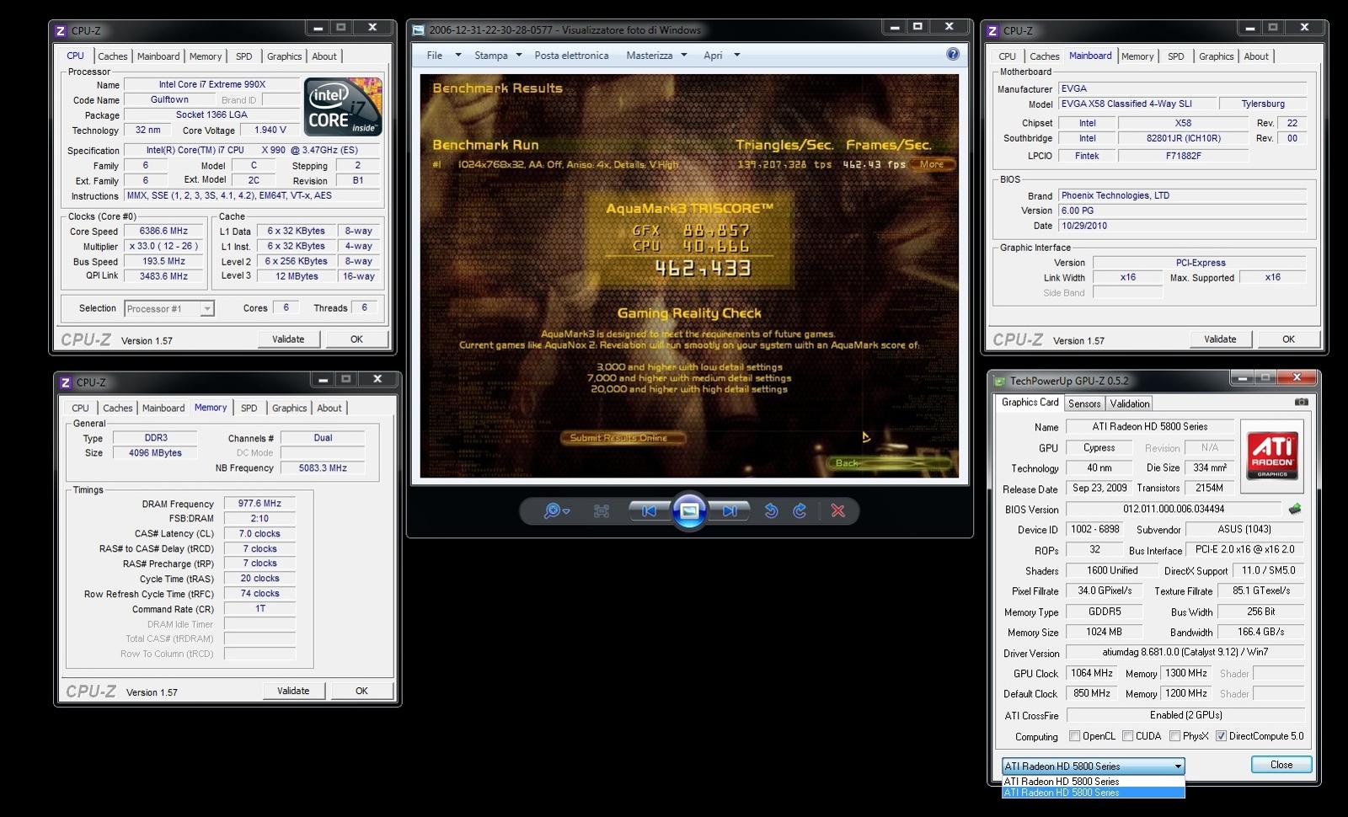
Task: Go to the previous photo
Action: tap(648, 510)
